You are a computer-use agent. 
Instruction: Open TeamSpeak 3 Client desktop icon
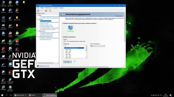coord(10,42)
